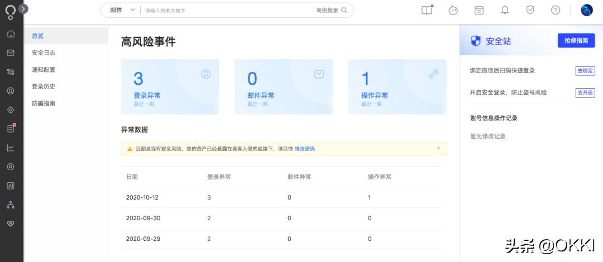Click the 暂无修改记录 text
Screen dimensions: 603x262
pos(487,136)
